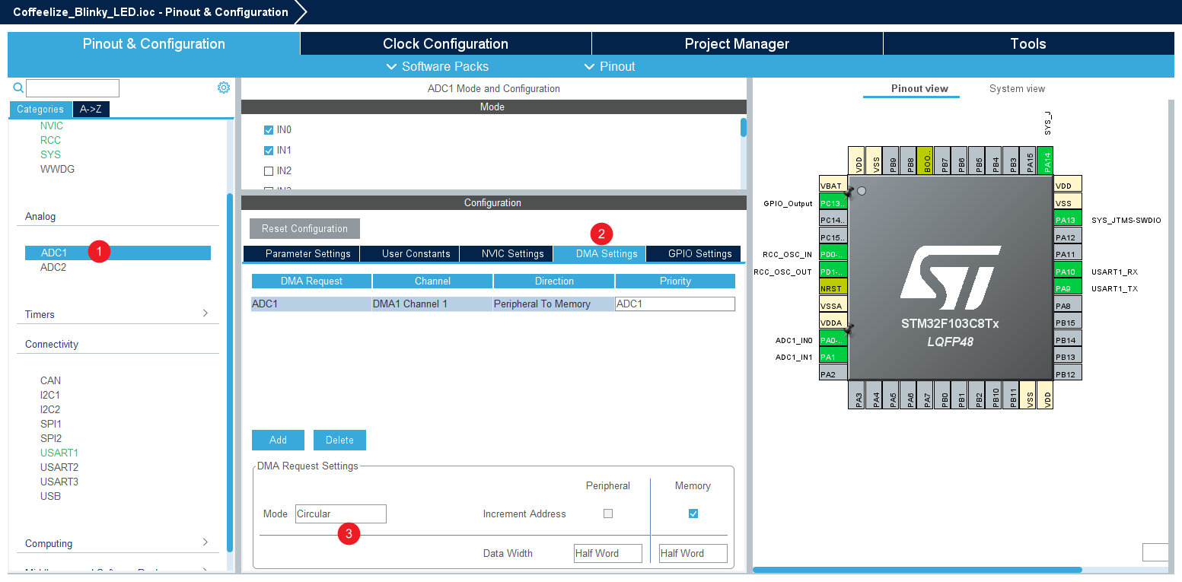Click the Add DMA request button
1182x582 pixels.
coord(278,440)
